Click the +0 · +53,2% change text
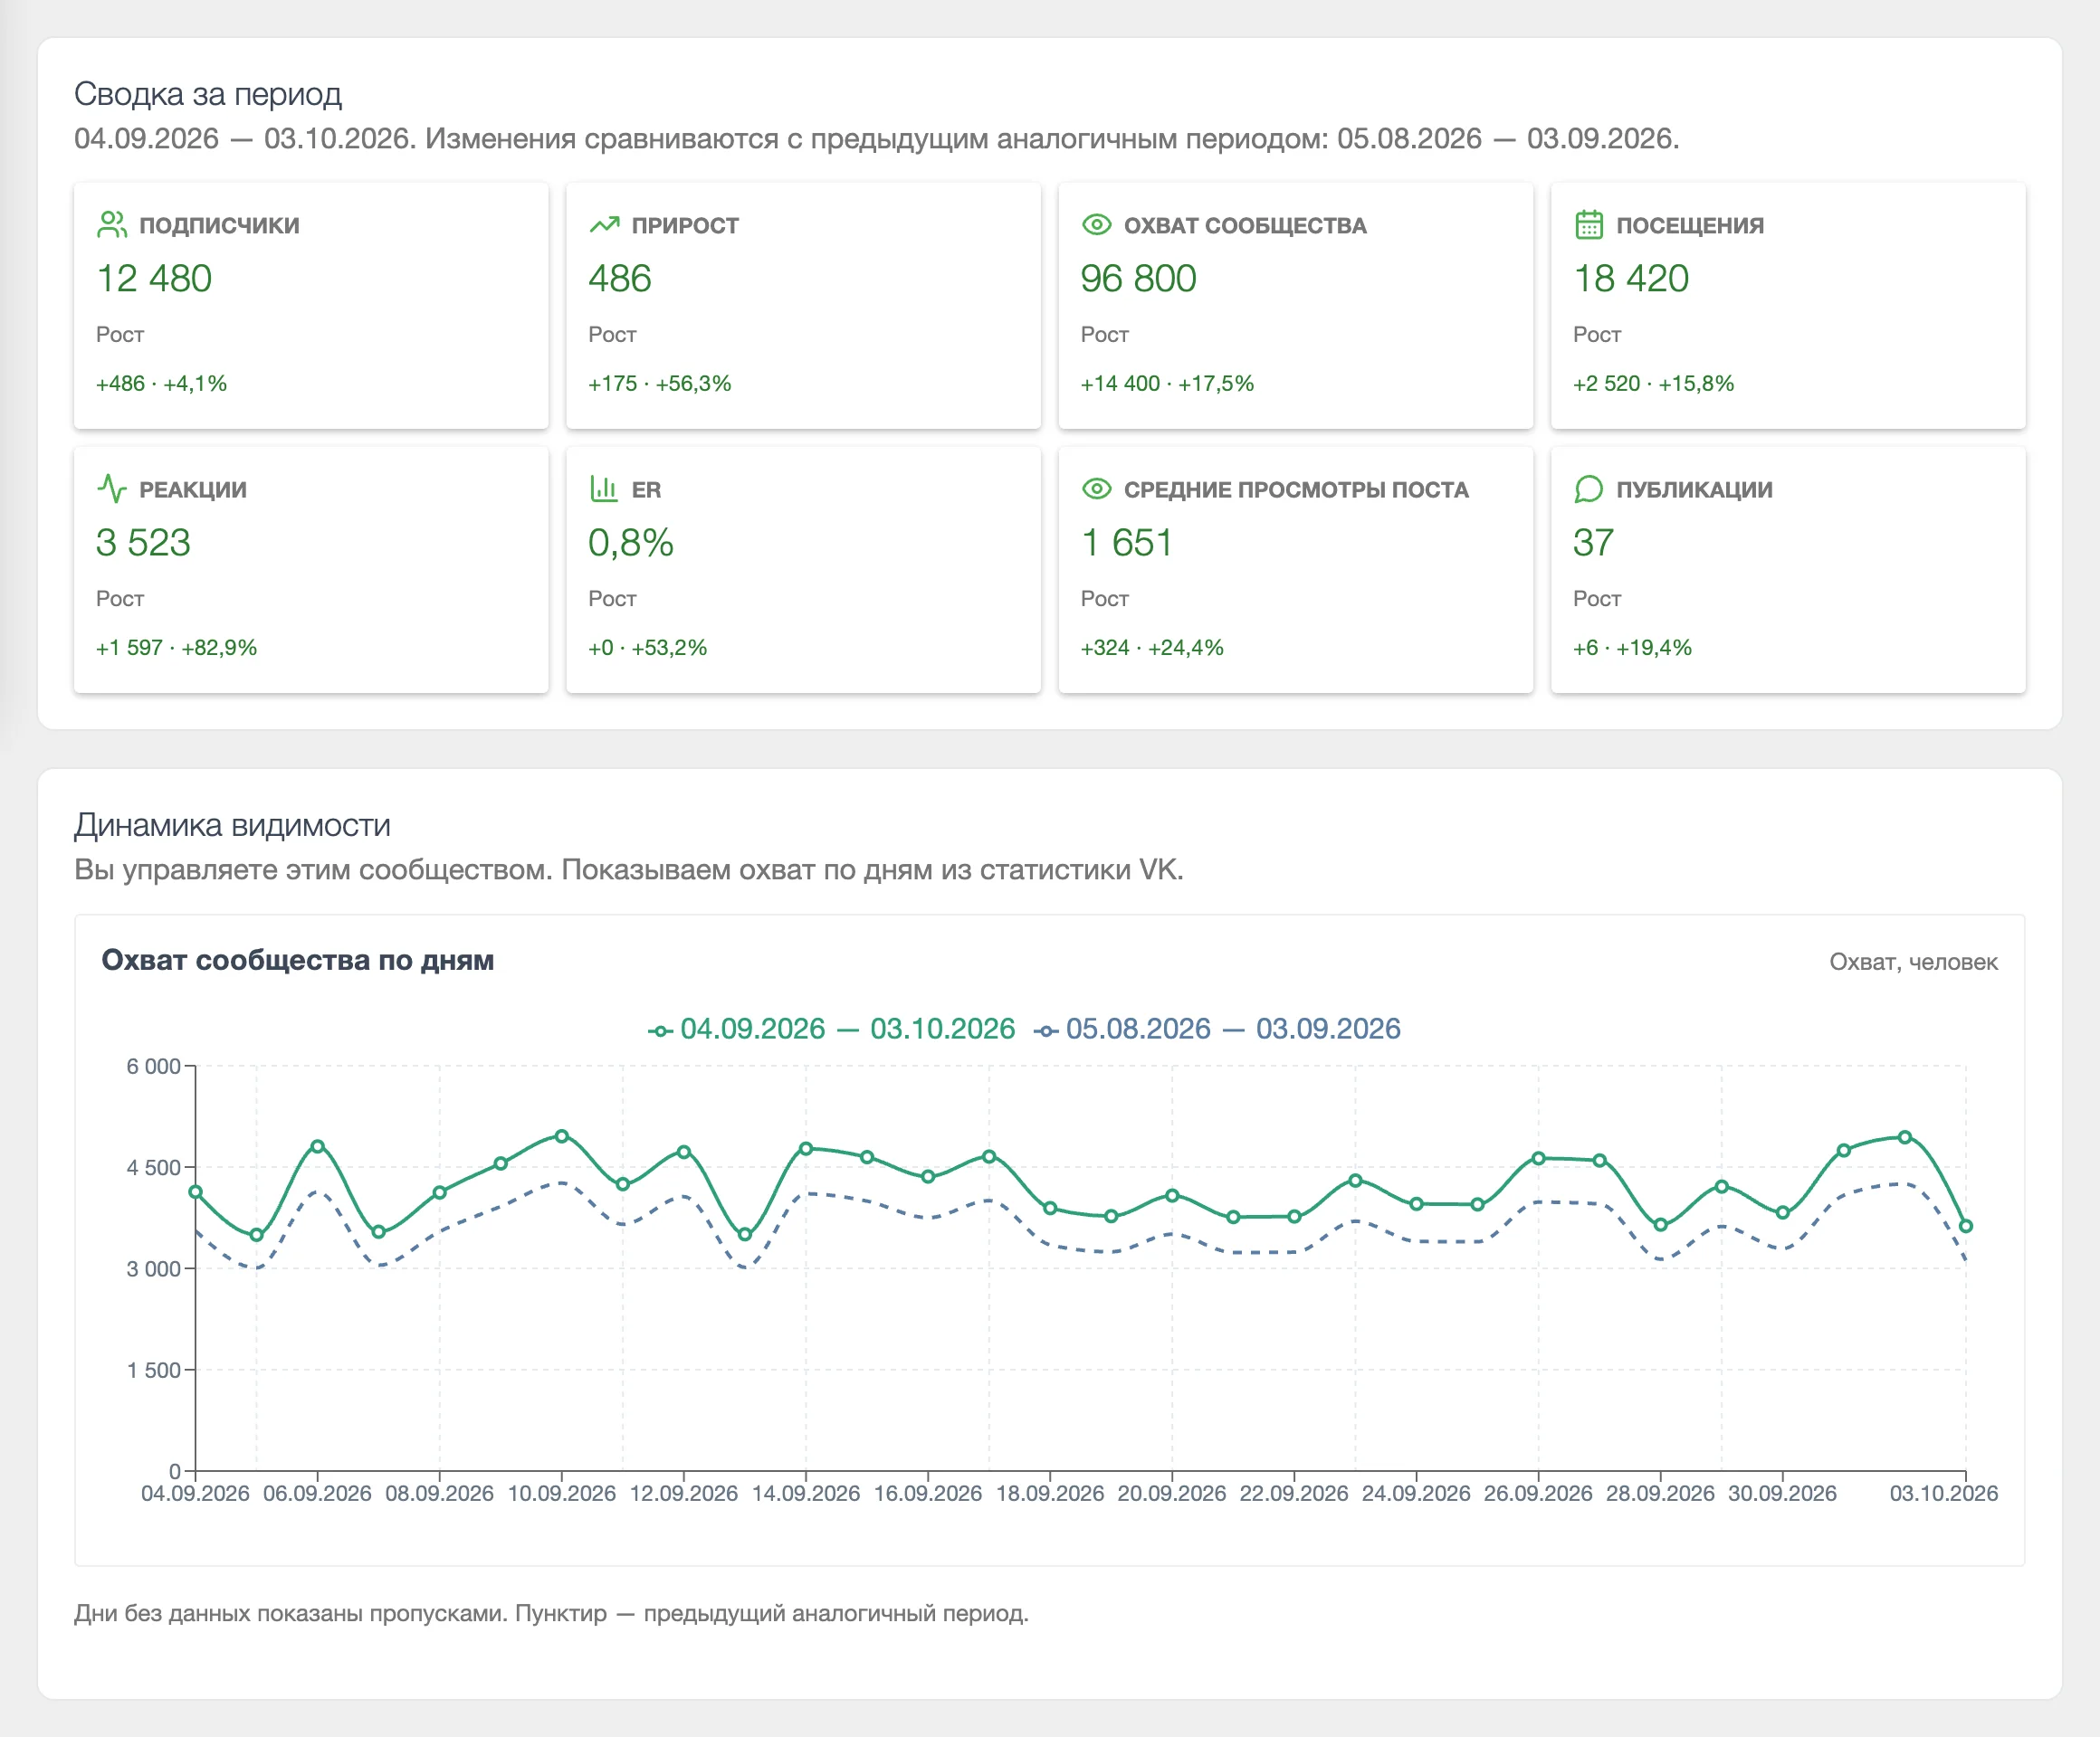 click(x=648, y=648)
